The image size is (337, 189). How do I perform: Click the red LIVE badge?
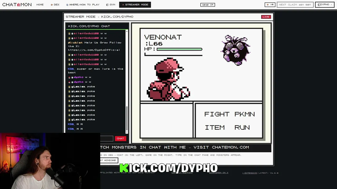pos(266,17)
